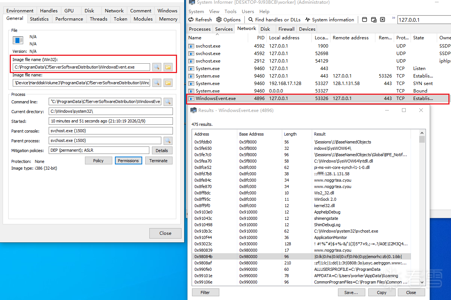The image size is (451, 300).
Task: Open the Token tab in properties
Action: point(121,19)
